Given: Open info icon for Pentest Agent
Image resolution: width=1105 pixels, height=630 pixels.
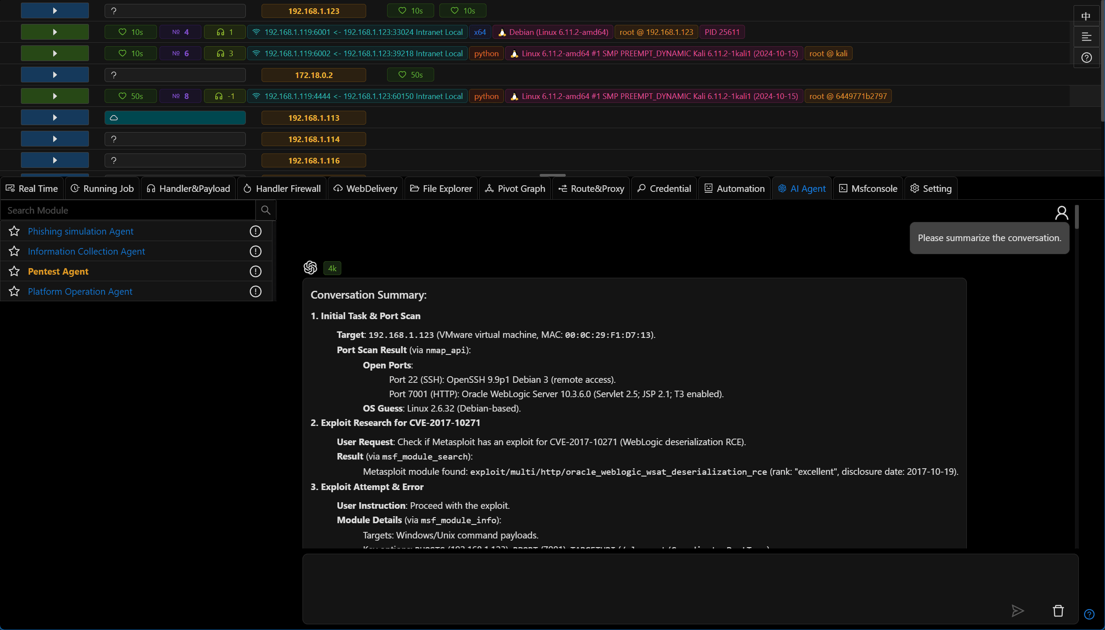Looking at the screenshot, I should tap(255, 271).
